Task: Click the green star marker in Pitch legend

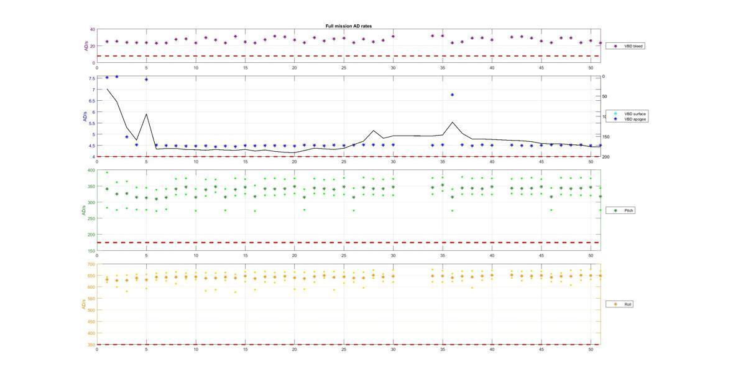Action: pos(615,210)
